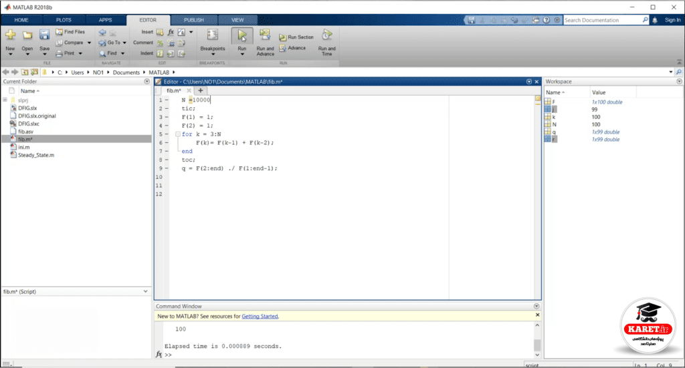This screenshot has width=685, height=368.
Task: Expand the Compare dropdown arrow
Action: 89,43
